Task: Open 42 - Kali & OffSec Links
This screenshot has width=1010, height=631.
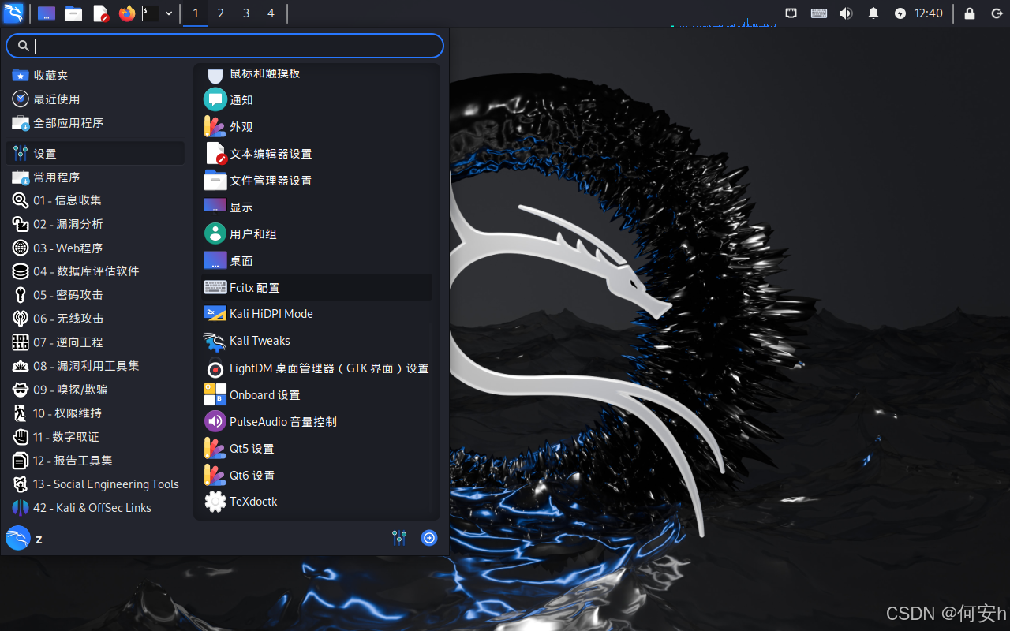Action: pos(95,508)
